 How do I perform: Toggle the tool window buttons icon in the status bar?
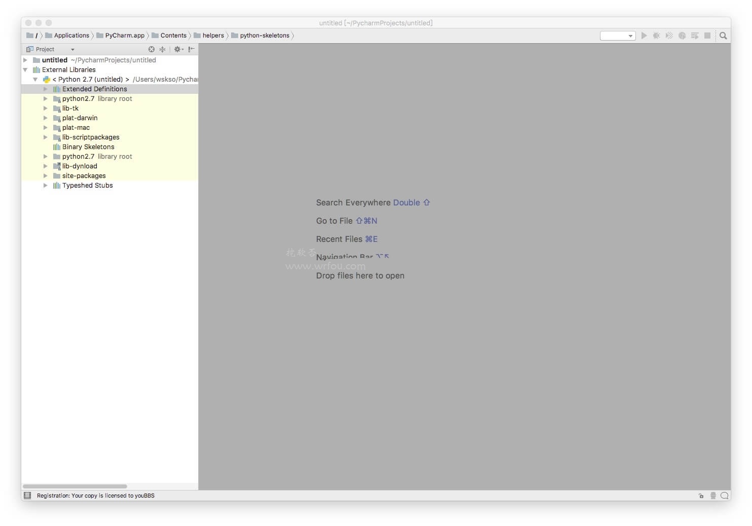coord(27,496)
